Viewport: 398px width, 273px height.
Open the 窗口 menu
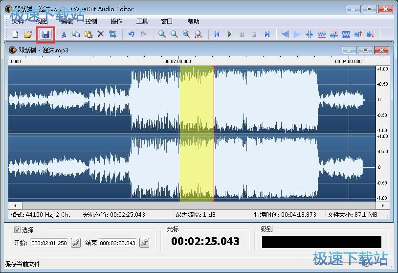point(167,22)
